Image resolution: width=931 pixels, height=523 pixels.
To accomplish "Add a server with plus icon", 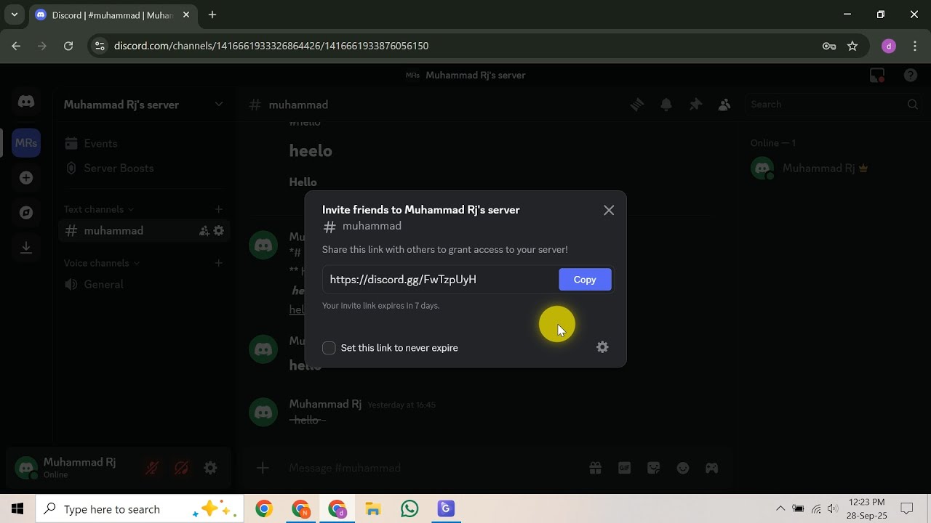I will coord(26,178).
